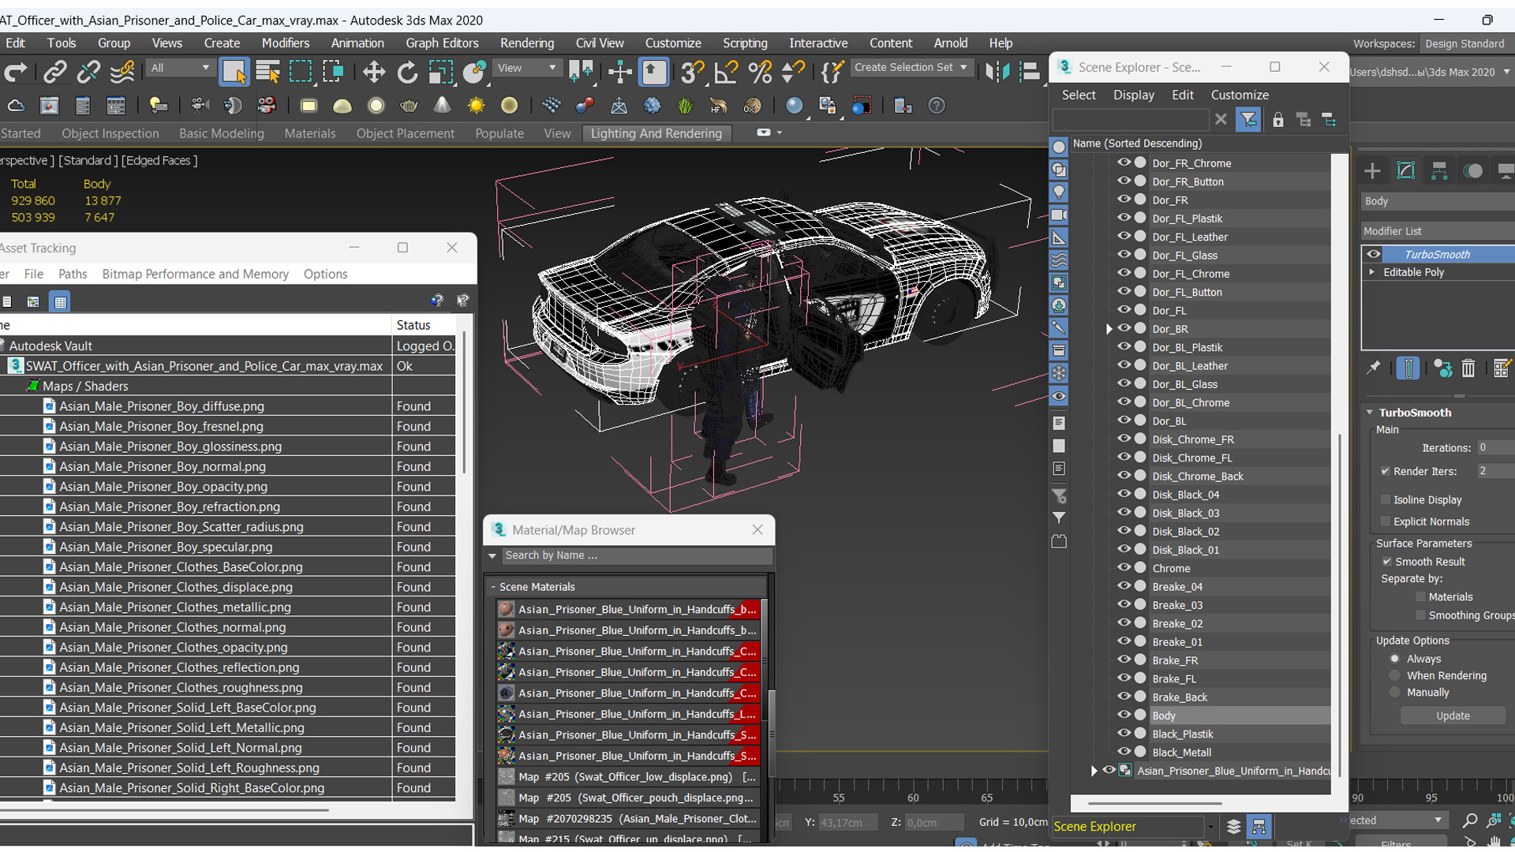Open Bitmap Performance and Memory menu
This screenshot has height=852, width=1515.
click(195, 274)
